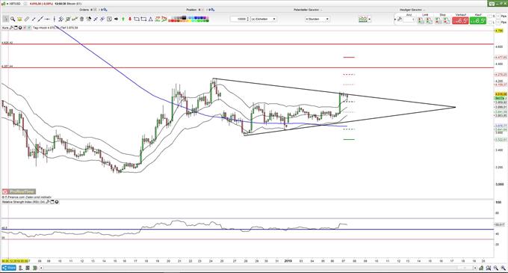Image resolution: width=508 pixels, height=273 pixels.
Task: Open trading settings wrench in order panel
Action: [x=400, y=19]
